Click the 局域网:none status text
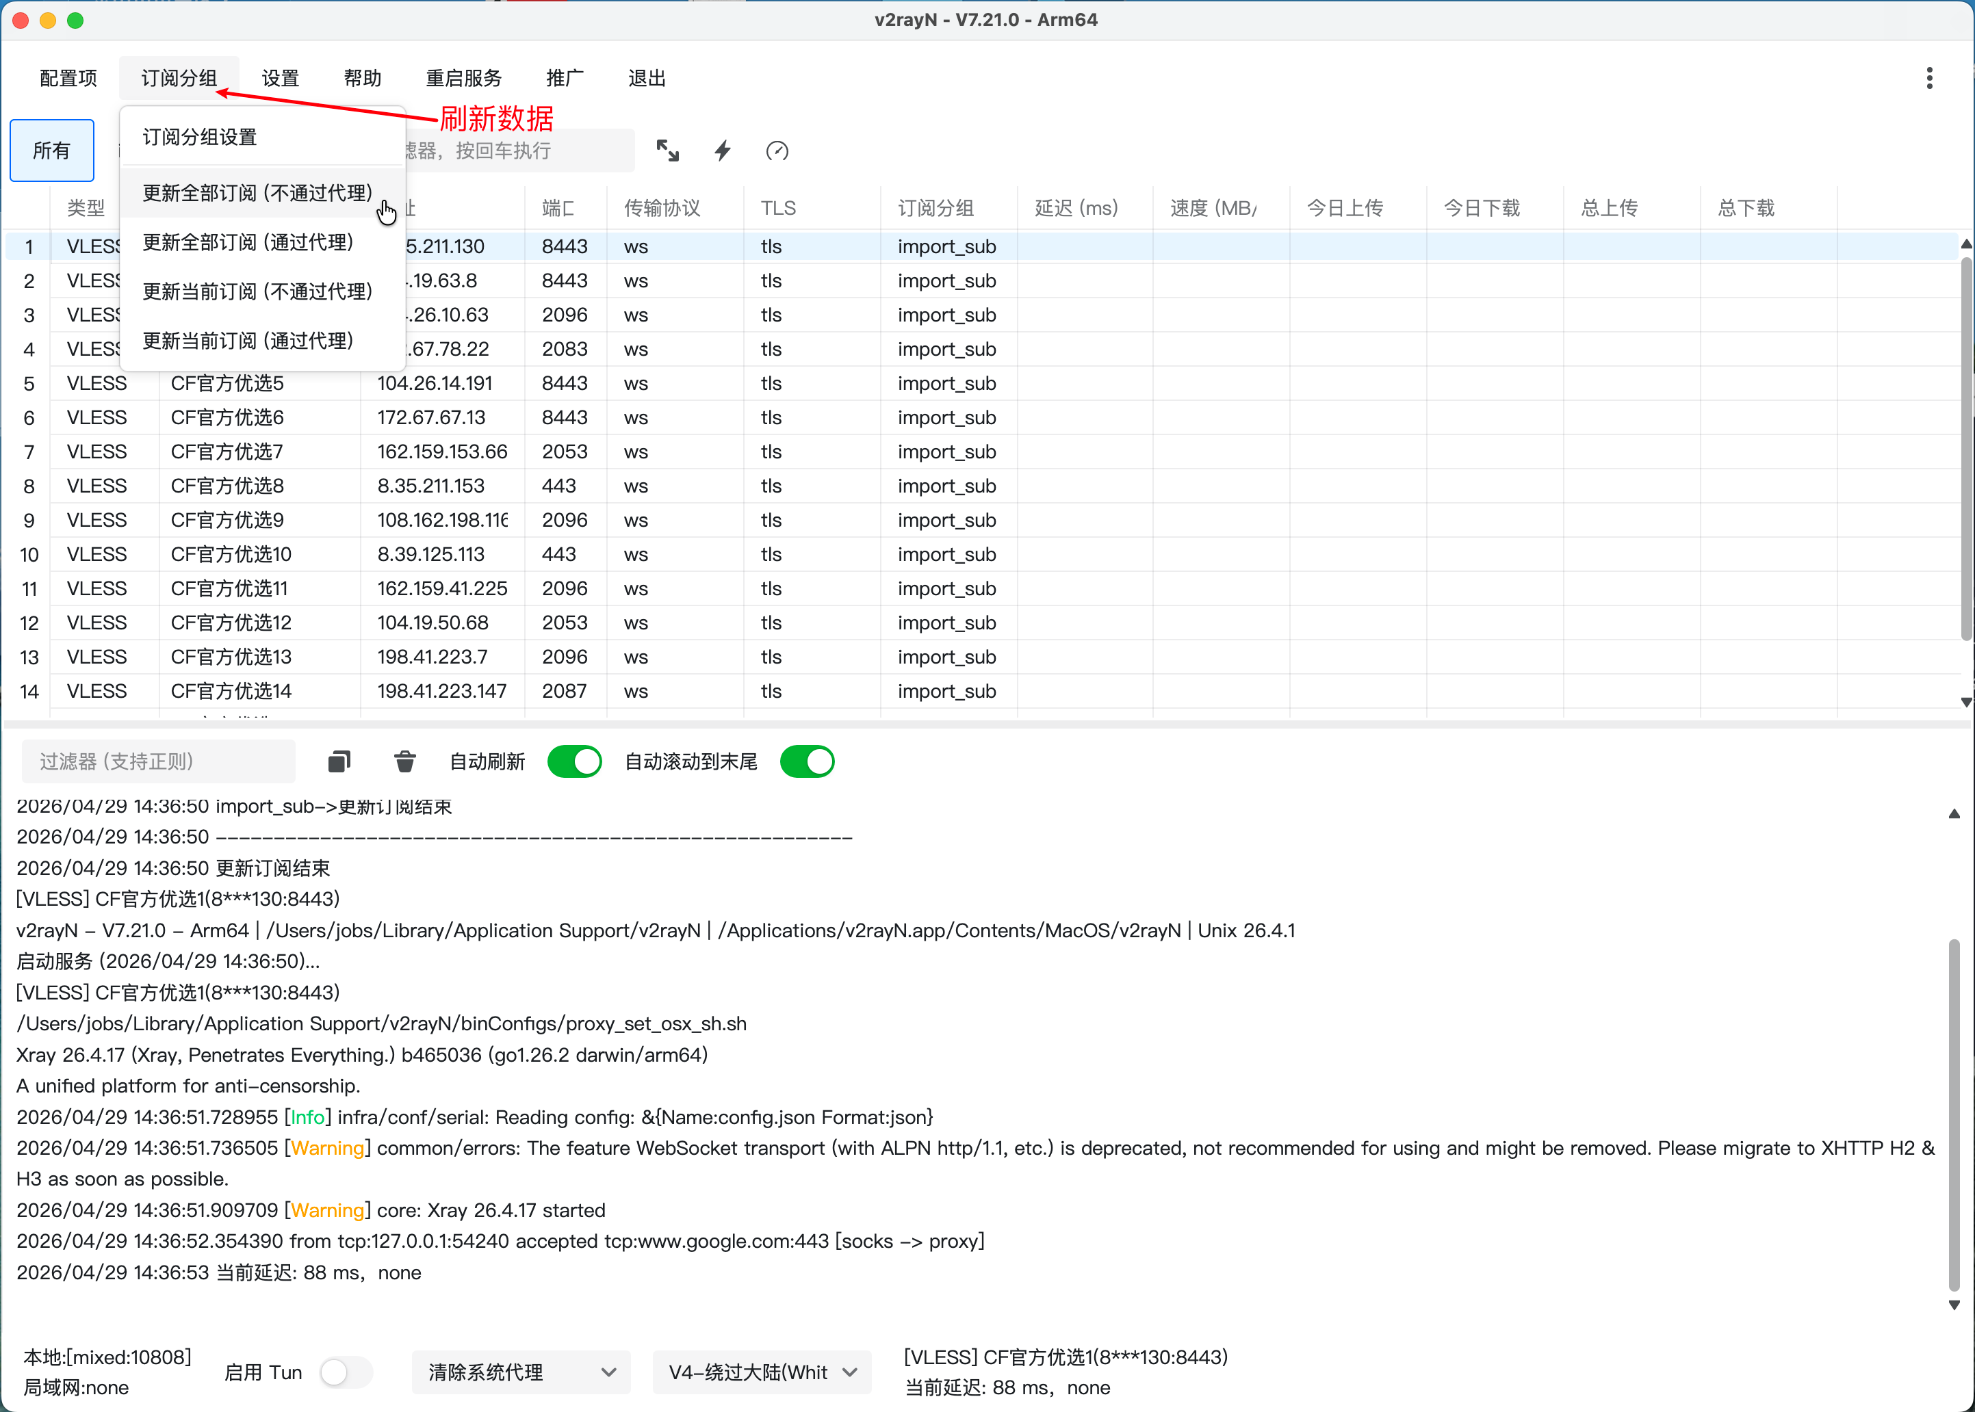The image size is (1975, 1412). pos(76,1387)
